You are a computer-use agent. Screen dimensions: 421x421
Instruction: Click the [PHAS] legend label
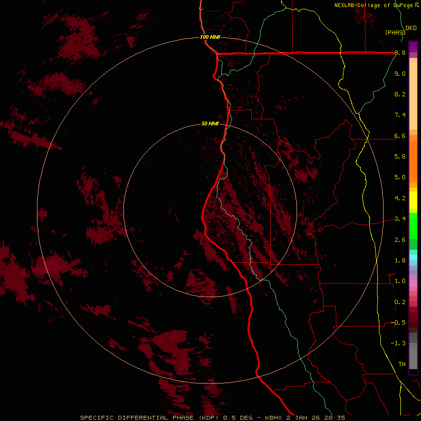pyautogui.click(x=395, y=32)
